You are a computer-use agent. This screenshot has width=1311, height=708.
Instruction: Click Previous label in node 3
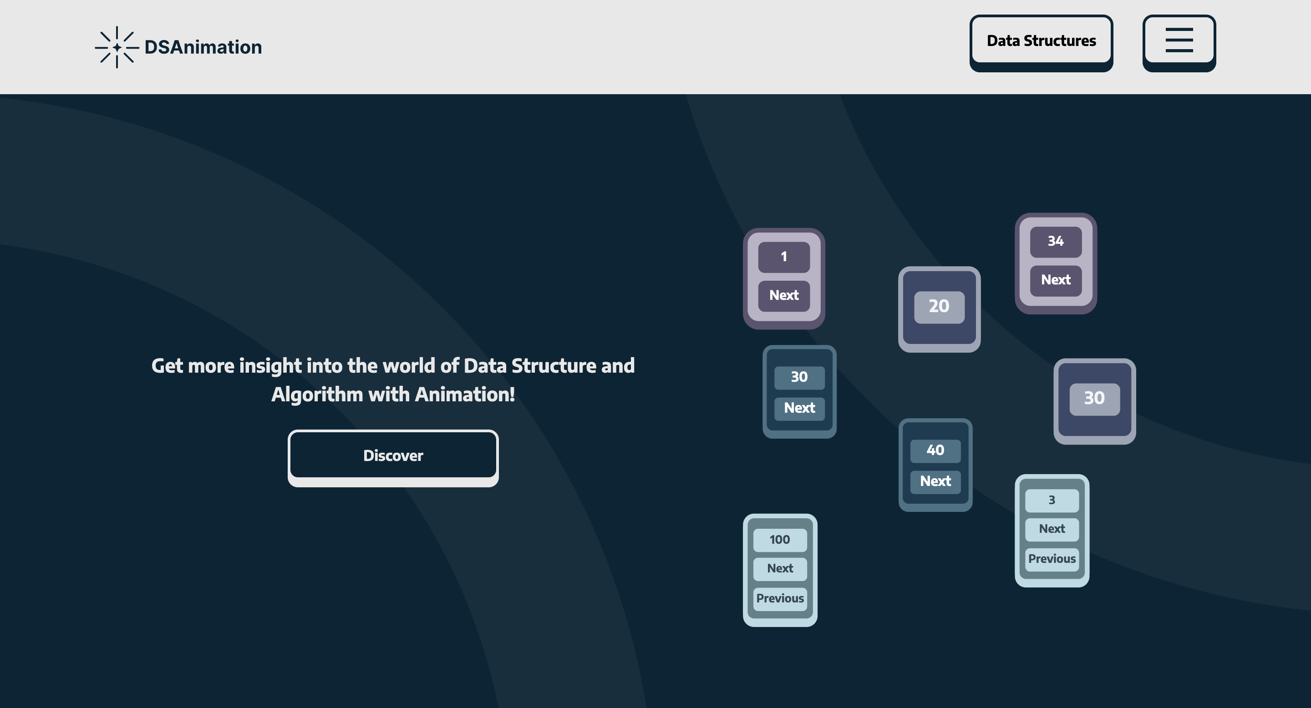click(1052, 558)
